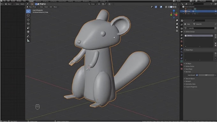Open the Output properties tab

182,32
